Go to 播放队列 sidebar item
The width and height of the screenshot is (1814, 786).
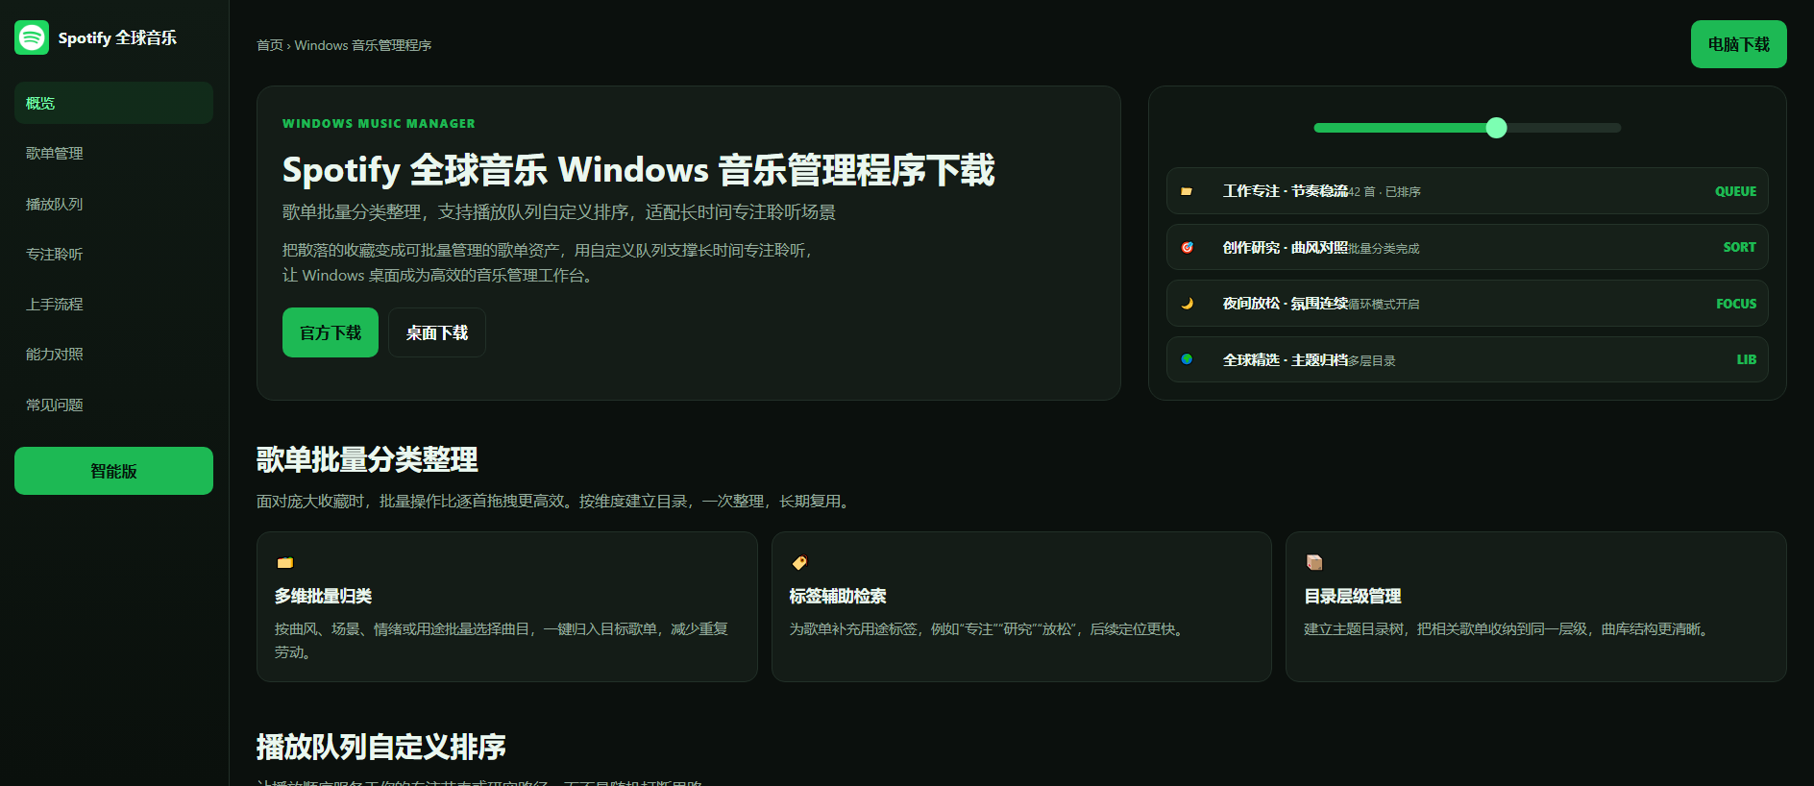click(x=113, y=204)
